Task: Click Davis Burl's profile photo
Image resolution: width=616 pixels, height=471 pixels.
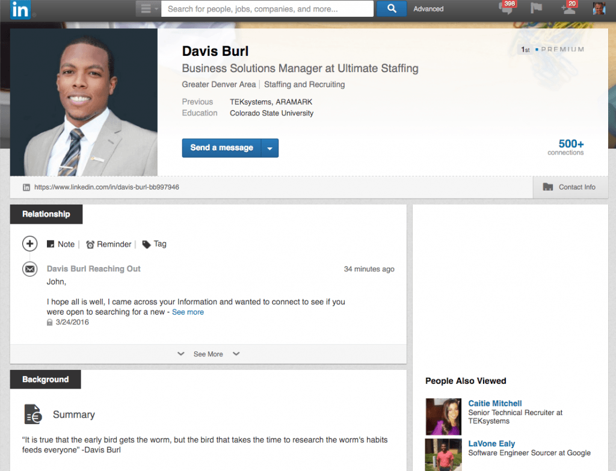Action: pos(84,102)
